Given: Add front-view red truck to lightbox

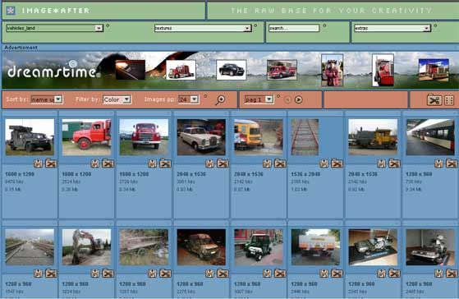Looking at the screenshot, I should tap(165, 163).
